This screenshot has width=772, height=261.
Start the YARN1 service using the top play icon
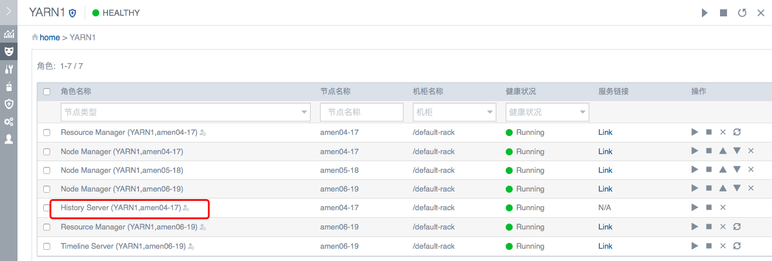coord(705,13)
